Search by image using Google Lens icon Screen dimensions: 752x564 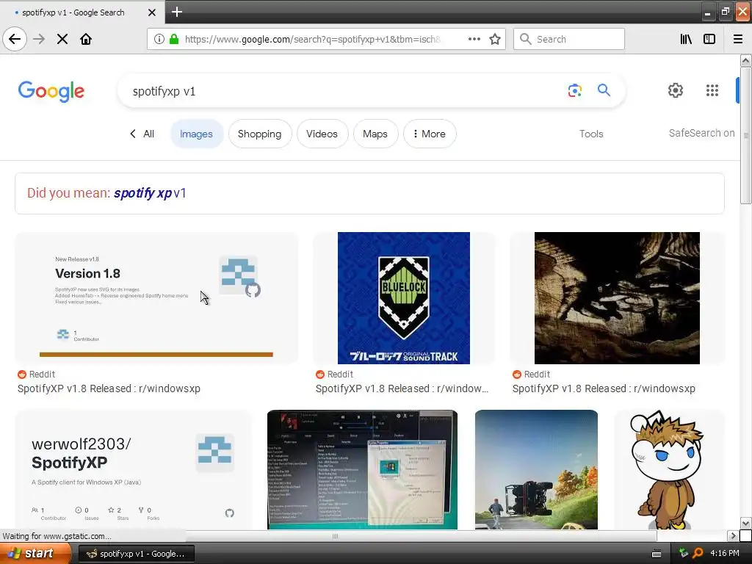[574, 90]
